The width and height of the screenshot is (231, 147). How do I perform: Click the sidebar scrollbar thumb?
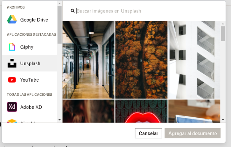[x=59, y=25]
